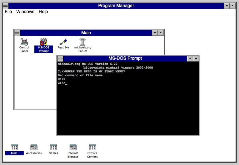Maximize the Program Manager window

pos(233,6)
